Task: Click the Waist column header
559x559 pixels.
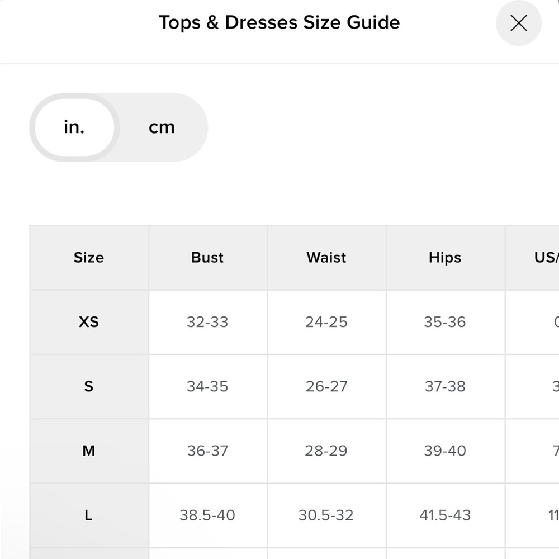Action: click(x=326, y=257)
